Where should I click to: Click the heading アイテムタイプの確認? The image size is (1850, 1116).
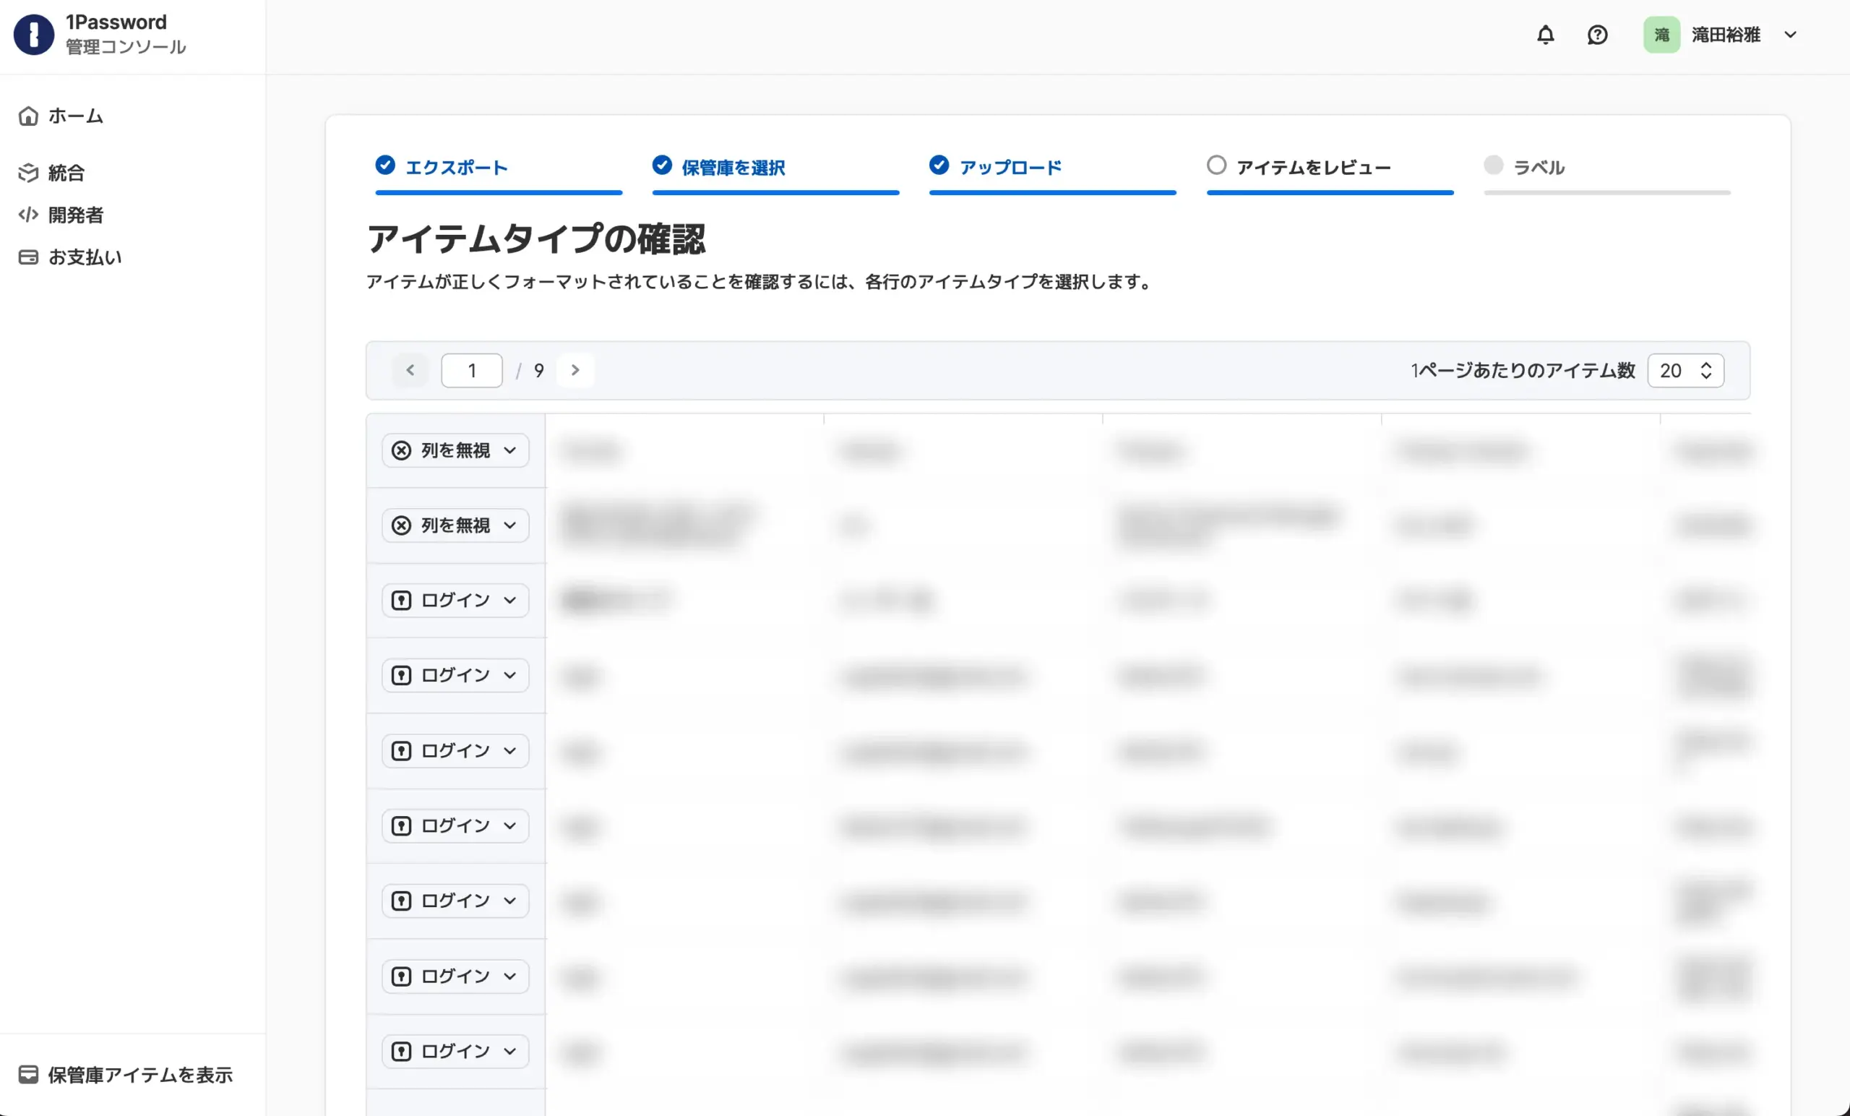coord(536,239)
